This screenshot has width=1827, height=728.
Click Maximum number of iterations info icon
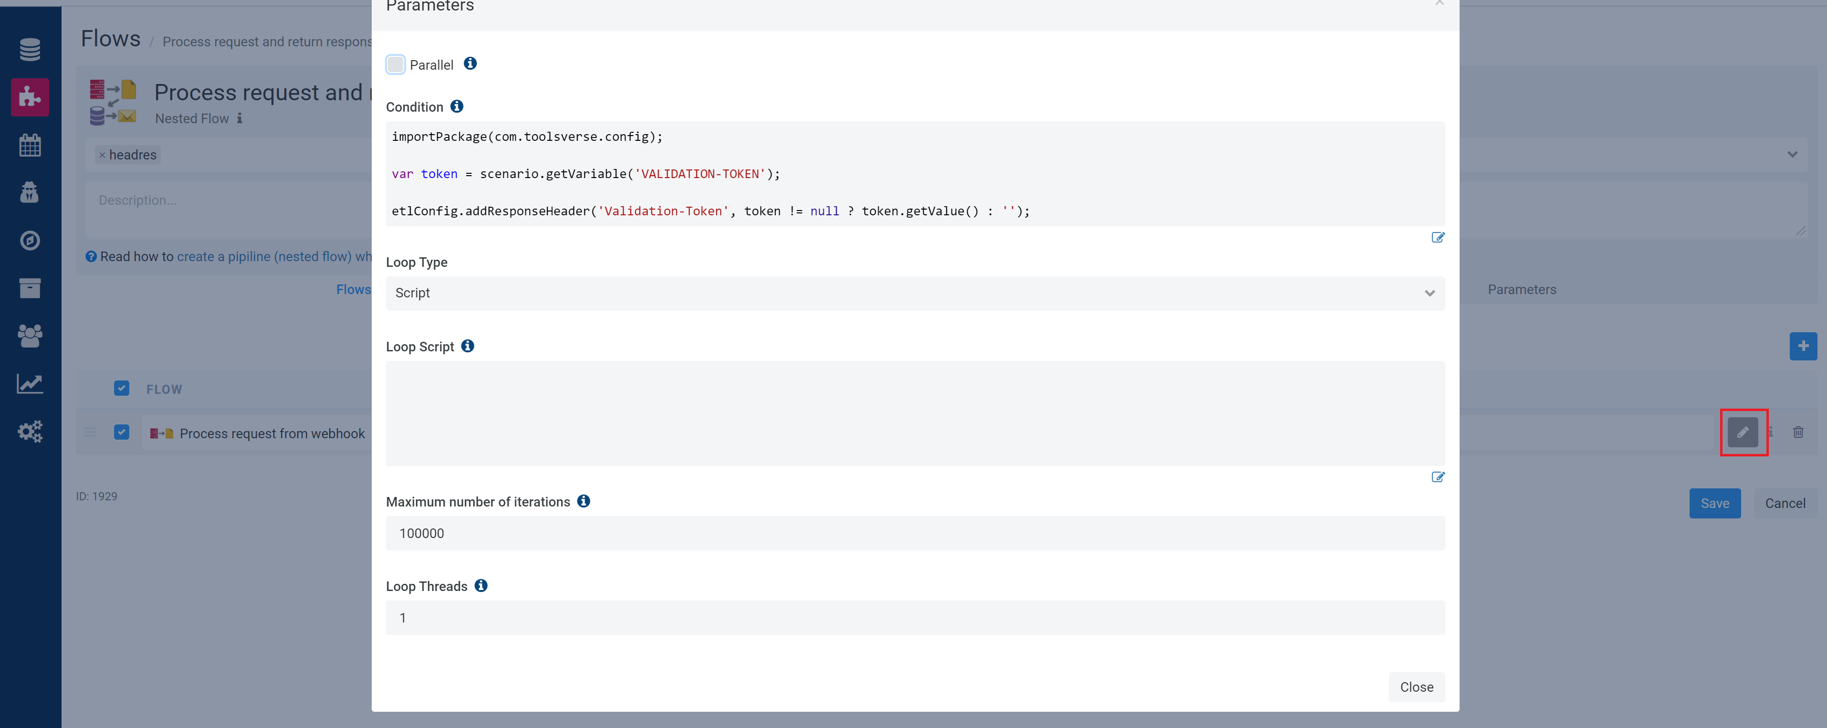(584, 502)
